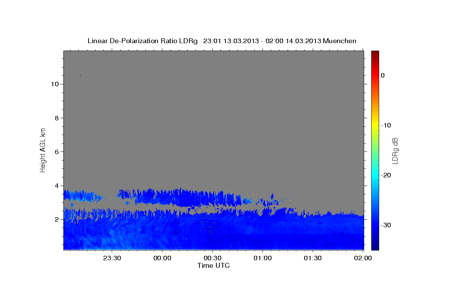450x300 pixels.
Task: Click the "Height AGL km" axis label
Action: pyautogui.click(x=43, y=150)
